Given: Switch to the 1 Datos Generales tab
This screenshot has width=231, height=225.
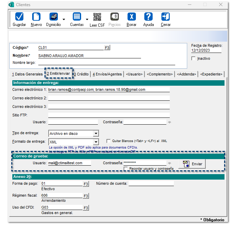Looking at the screenshot, I should (27, 74).
